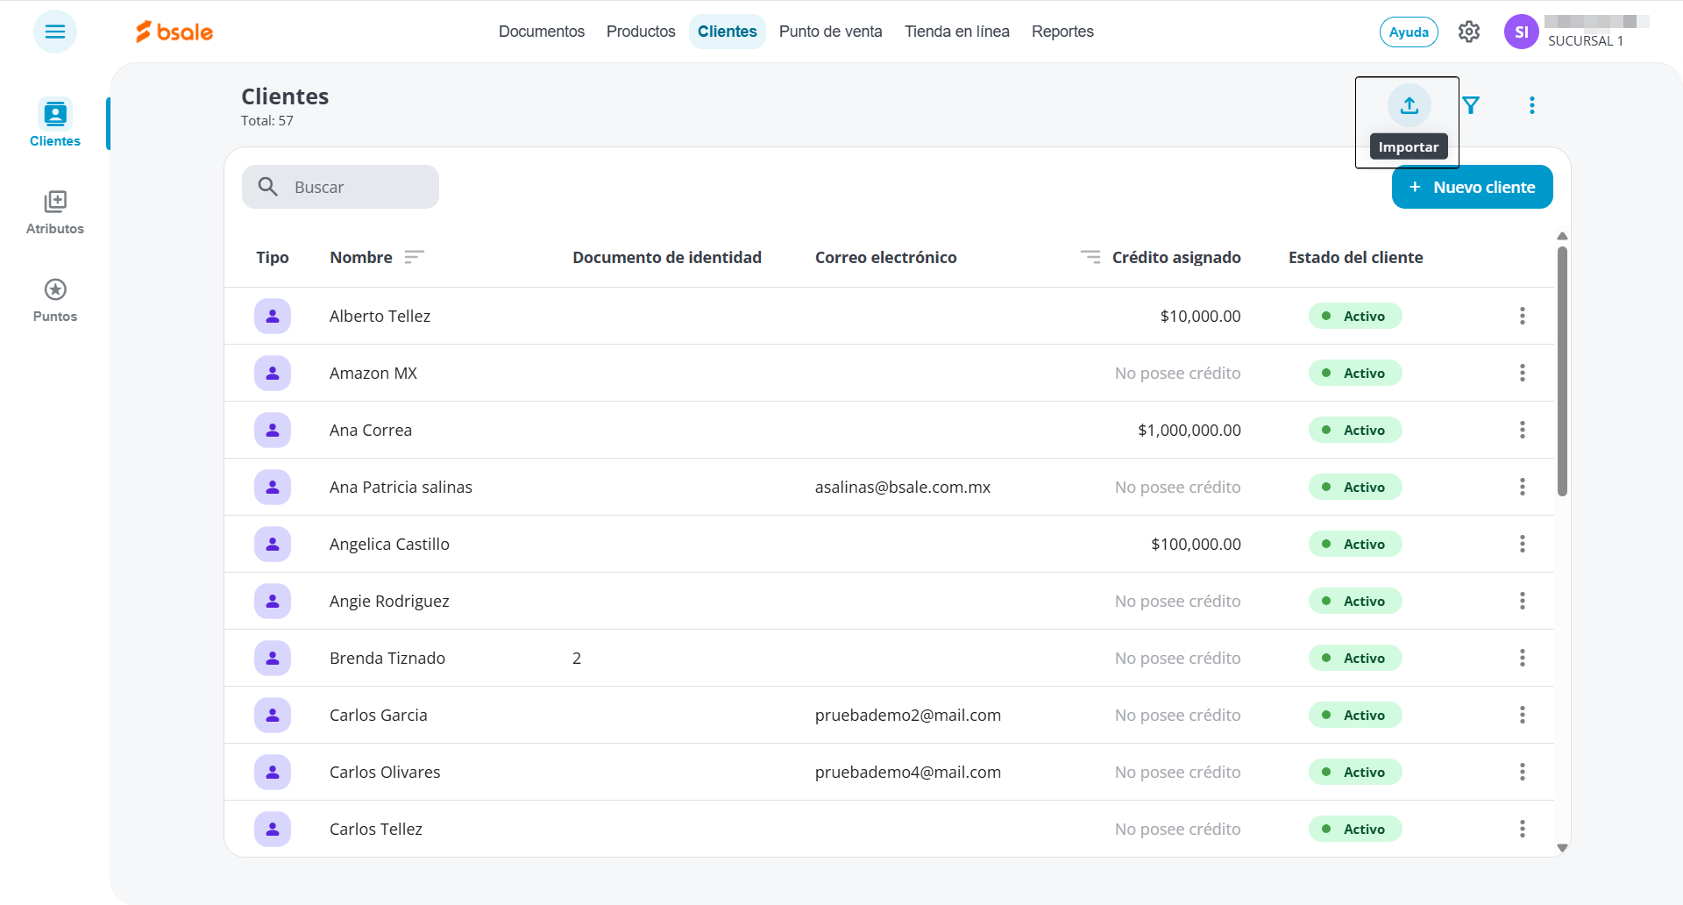The height and width of the screenshot is (905, 1683).
Task: Click the credit amount $10,000.00
Action: 1201,316
